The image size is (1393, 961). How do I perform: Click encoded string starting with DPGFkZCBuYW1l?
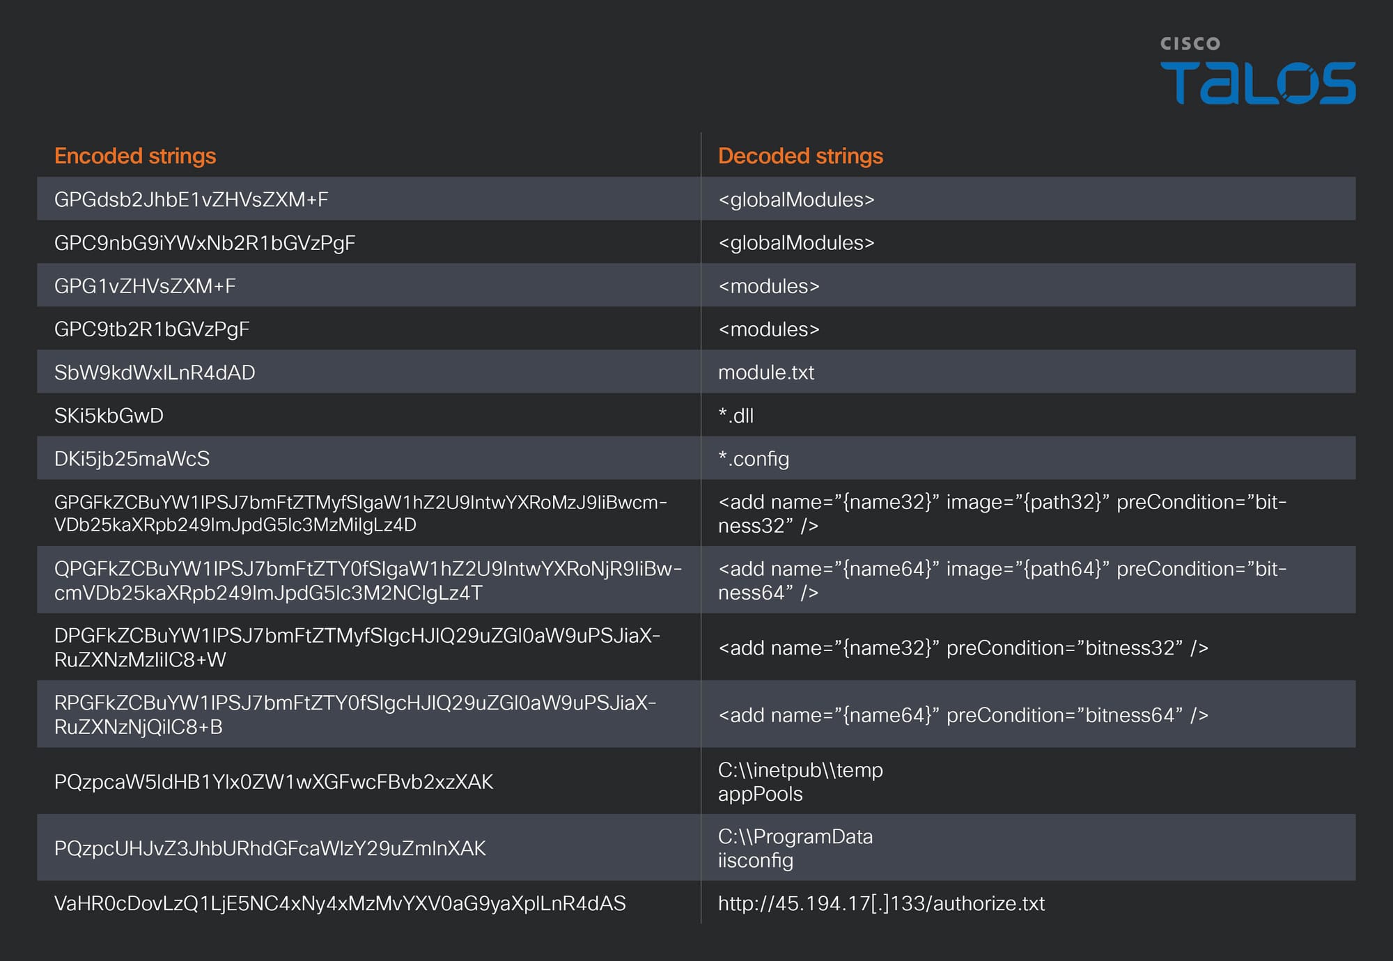coord(357,648)
